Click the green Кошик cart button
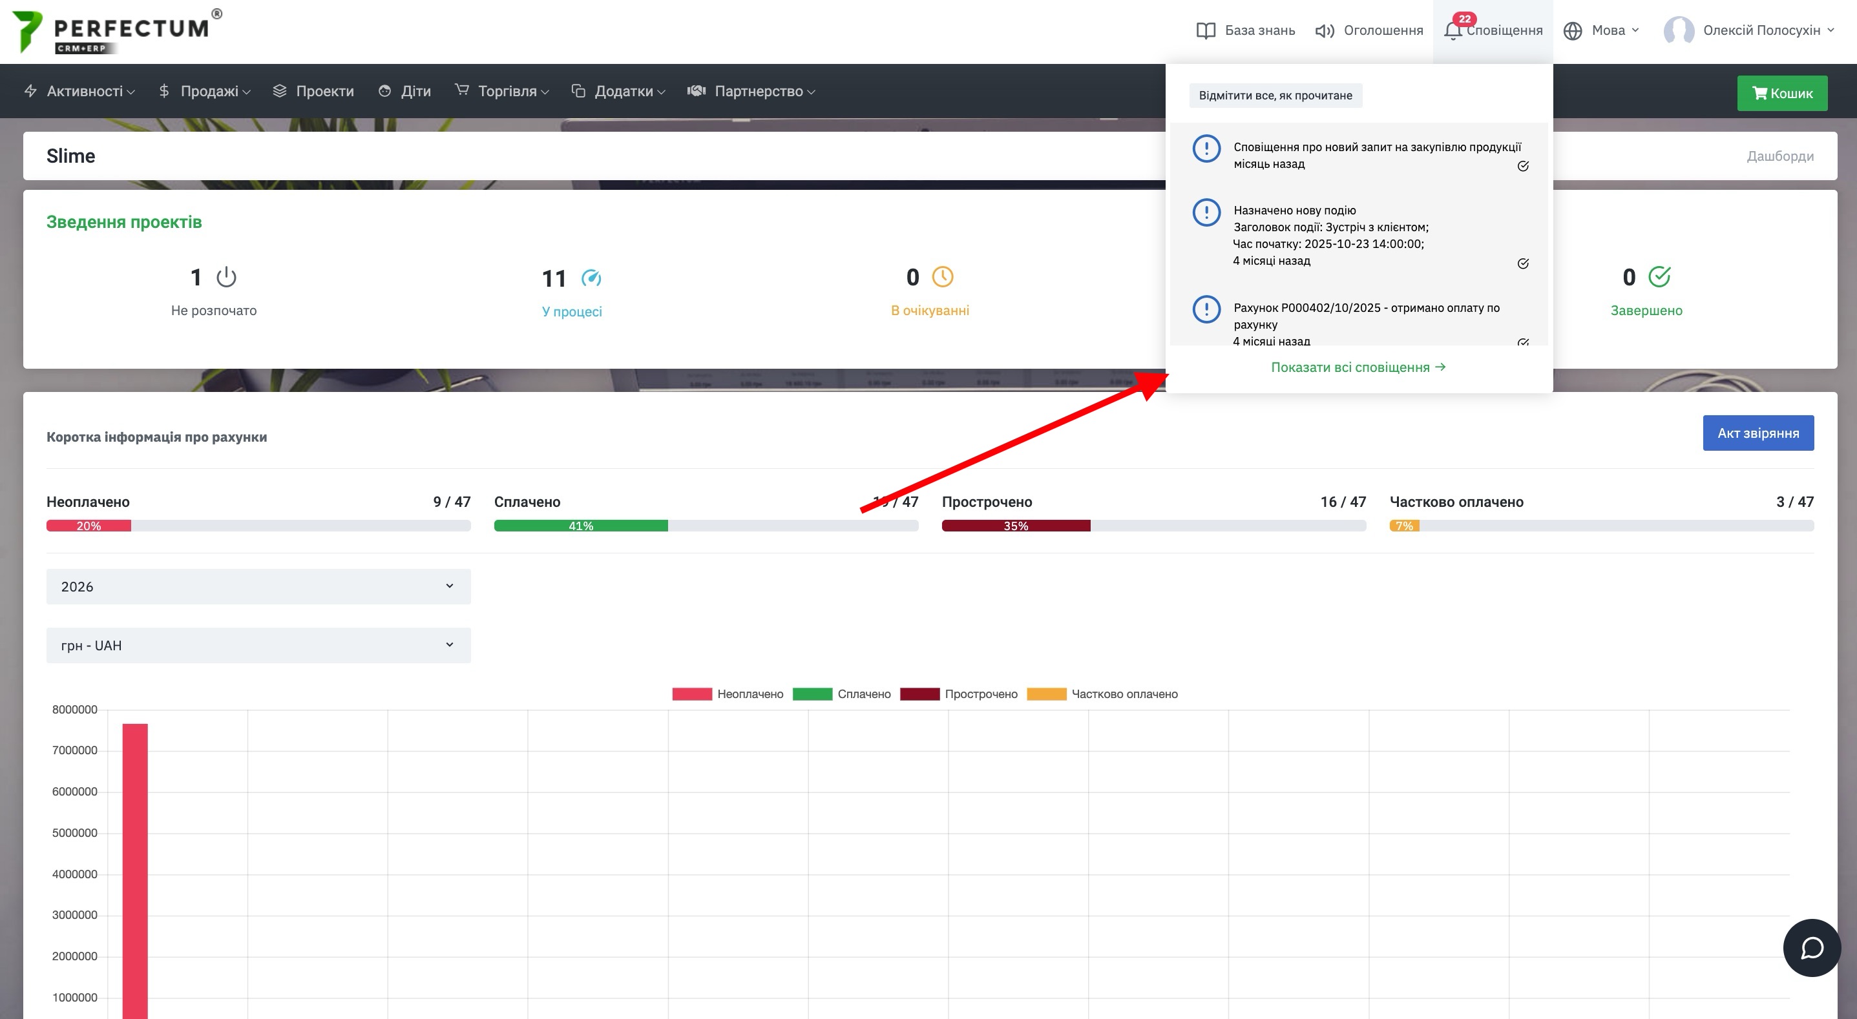The height and width of the screenshot is (1019, 1857). point(1781,93)
